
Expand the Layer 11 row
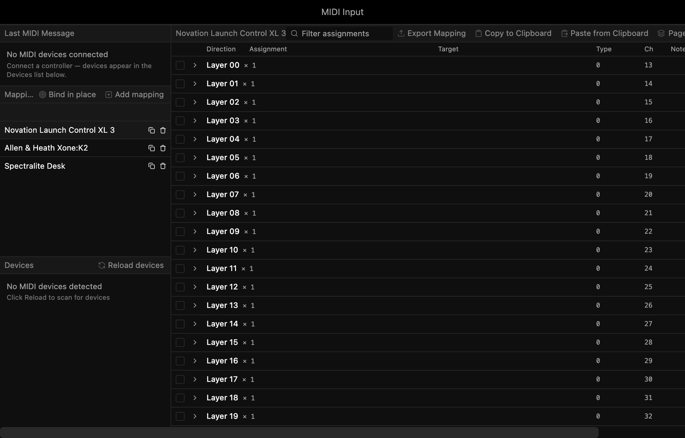pyautogui.click(x=195, y=269)
